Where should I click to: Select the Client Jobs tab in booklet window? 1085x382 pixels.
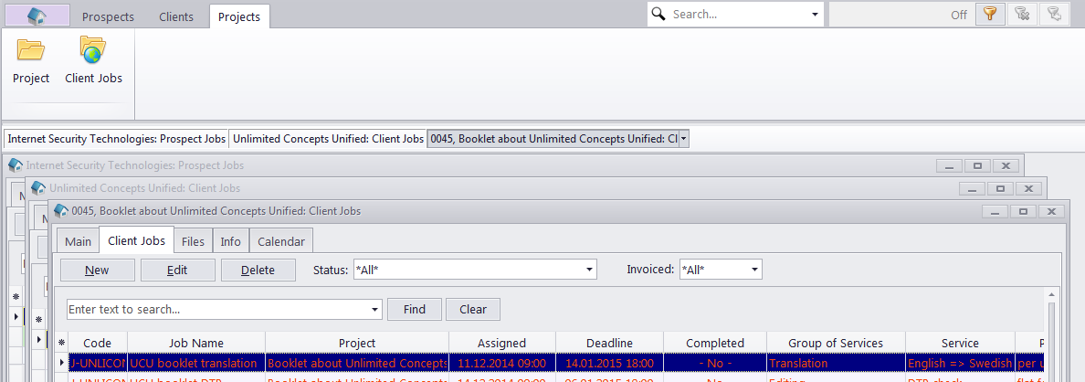136,240
